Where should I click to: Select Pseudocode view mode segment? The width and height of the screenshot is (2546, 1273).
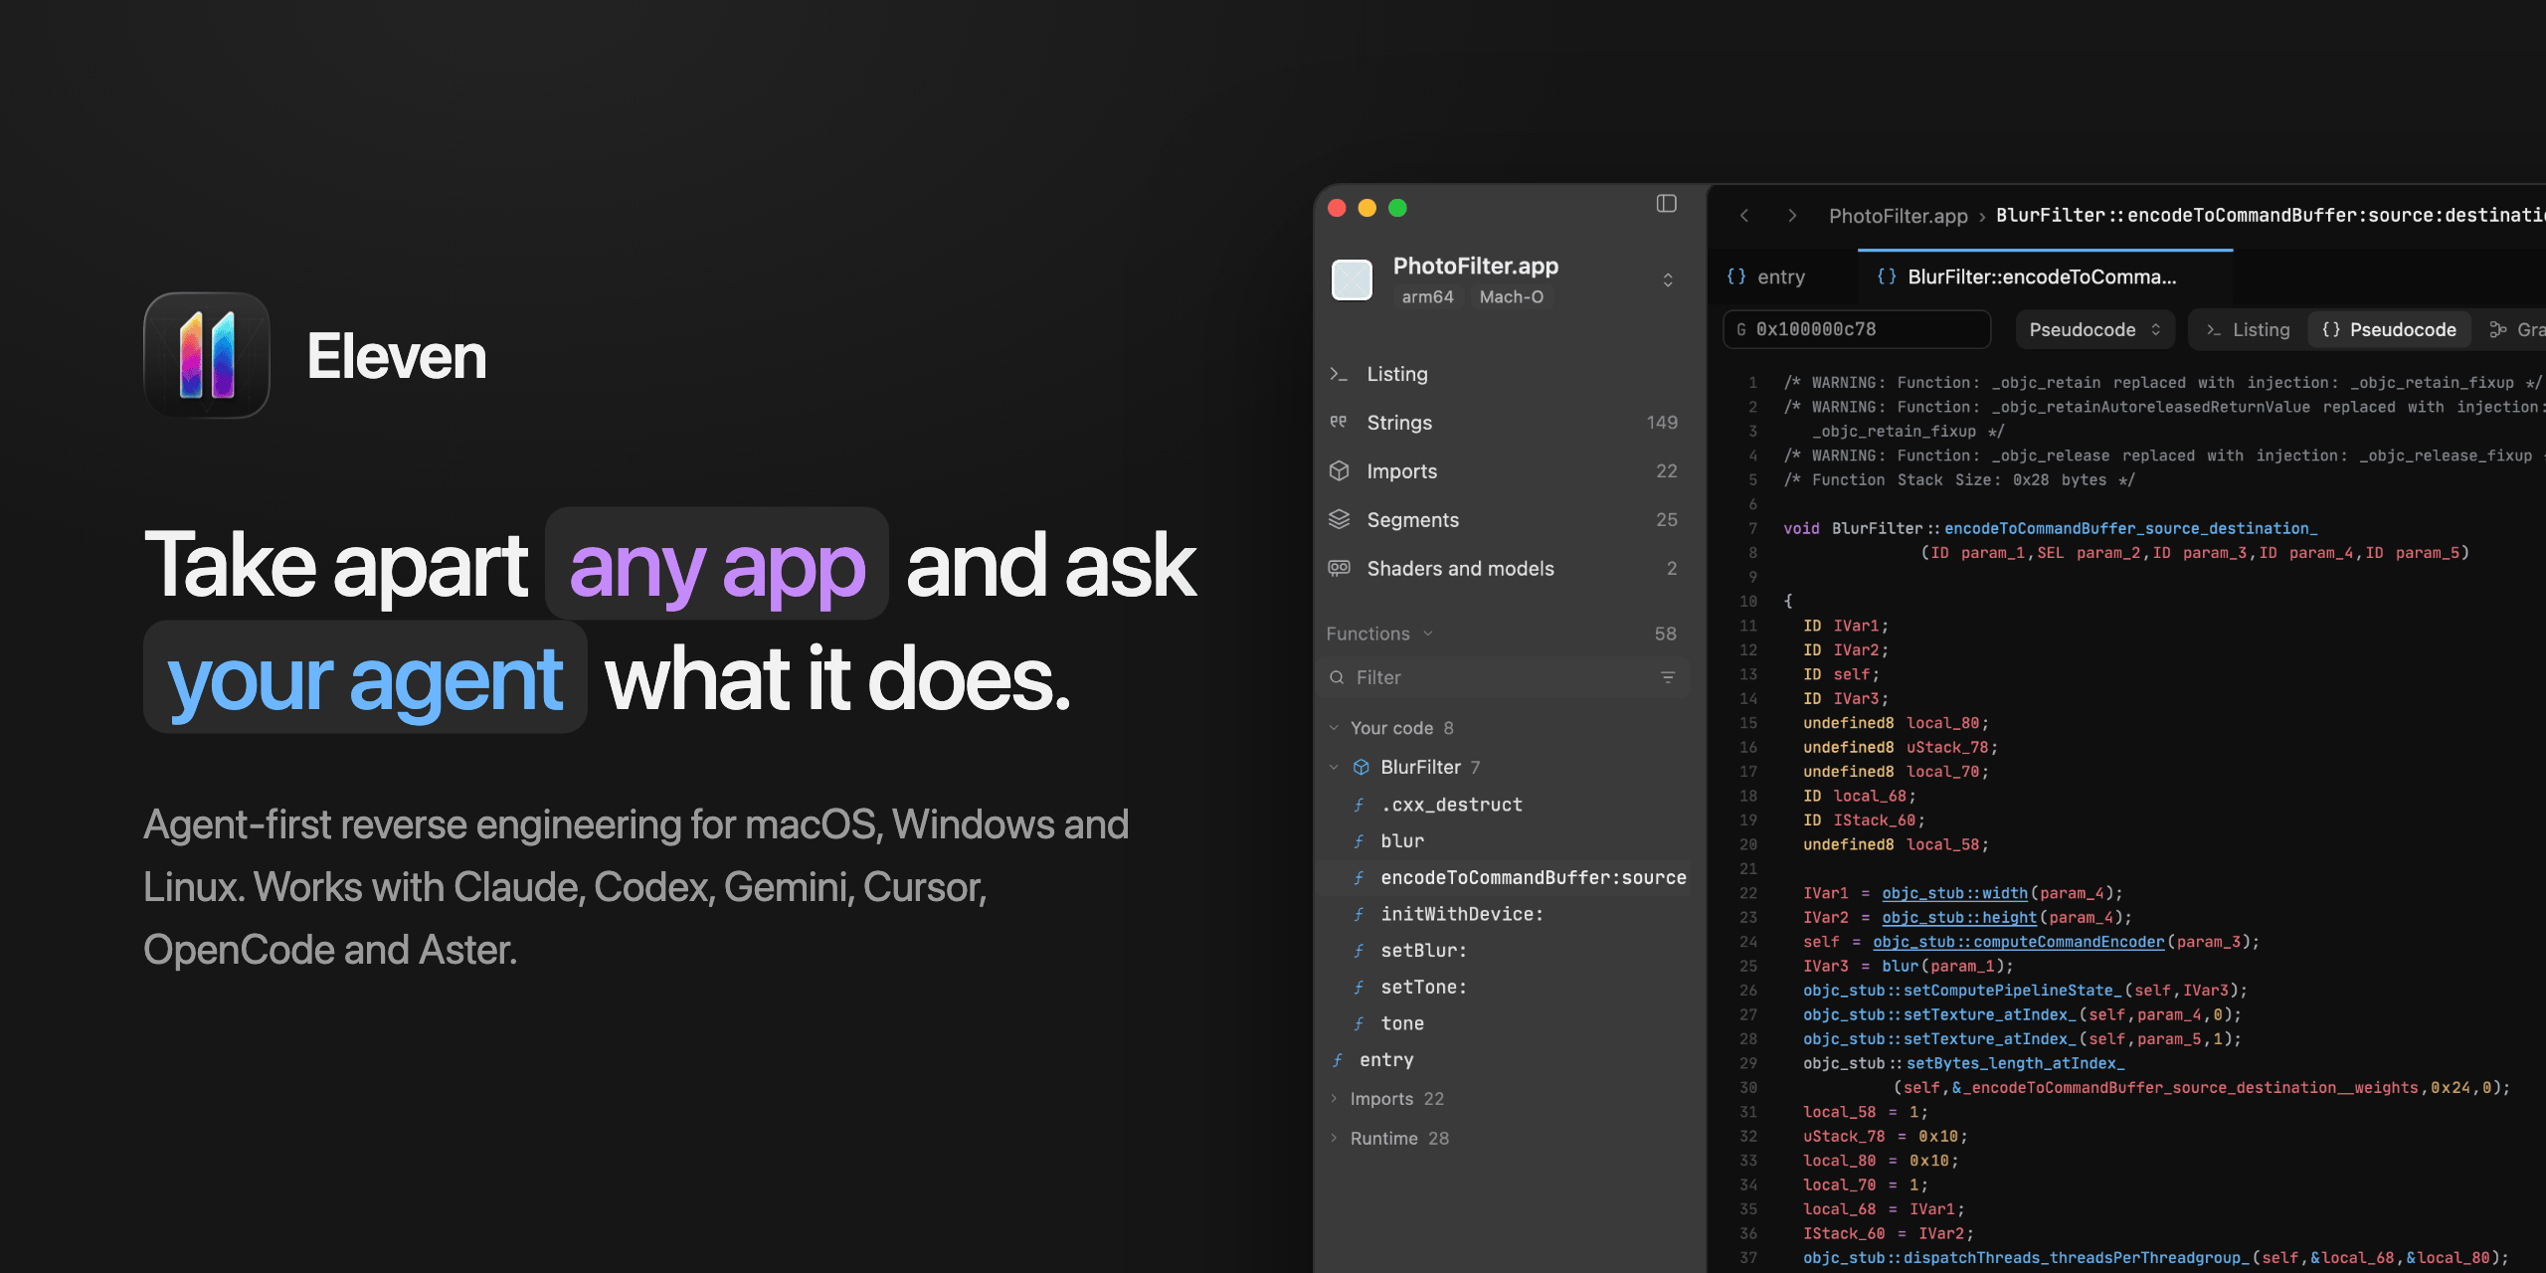(x=2389, y=330)
